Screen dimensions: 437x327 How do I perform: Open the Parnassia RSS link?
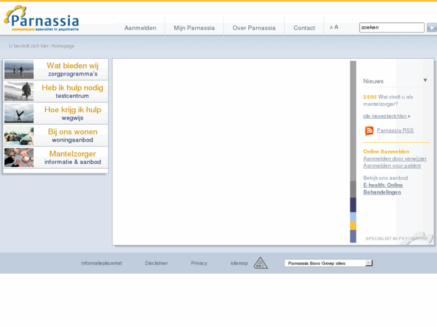tap(395, 130)
